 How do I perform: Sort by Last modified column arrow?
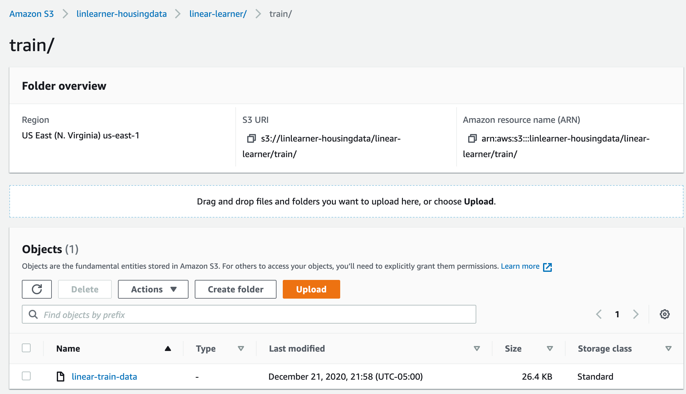(477, 348)
